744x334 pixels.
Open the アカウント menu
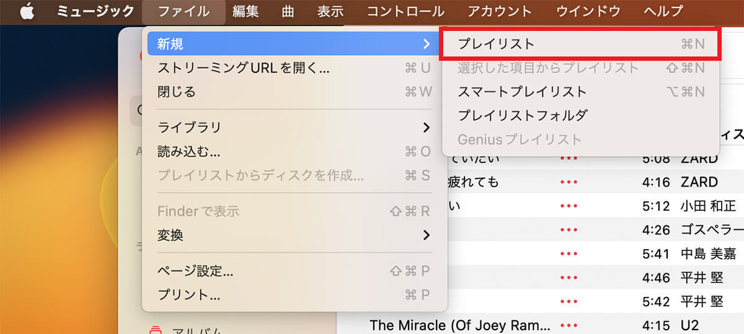[x=500, y=11]
